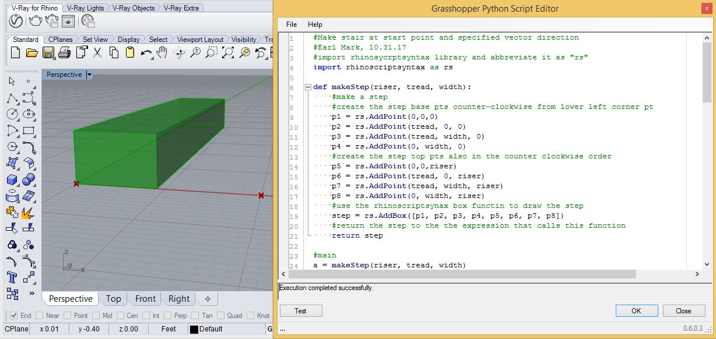Switch to the V-Ray Objects tab
This screenshot has width=716, height=339.
134,8
